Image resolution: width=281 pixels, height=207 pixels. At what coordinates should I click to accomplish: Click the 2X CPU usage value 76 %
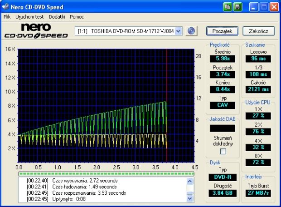click(x=258, y=132)
